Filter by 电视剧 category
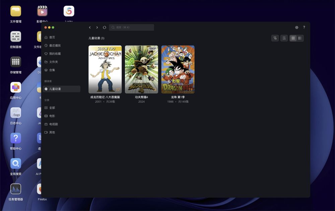 (62, 124)
